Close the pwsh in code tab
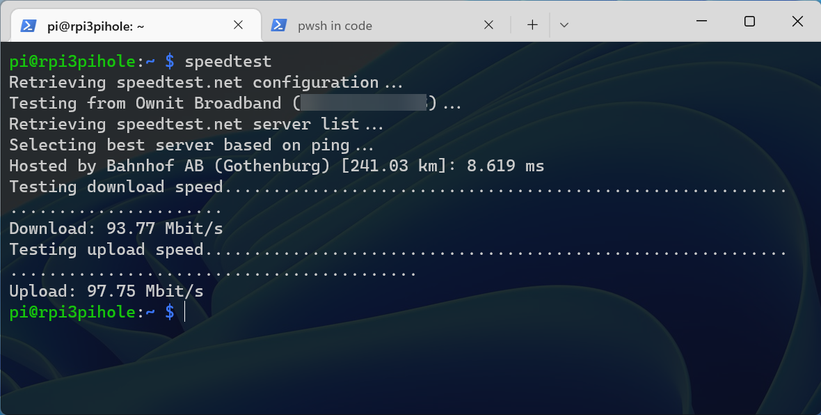Viewport: 821px width, 415px height. [x=488, y=24]
